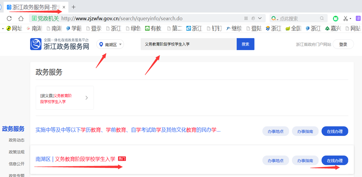Screen dimensions: 362x177
Task: Click the Zhejiang Government Service logo
Action: (x=60, y=44)
